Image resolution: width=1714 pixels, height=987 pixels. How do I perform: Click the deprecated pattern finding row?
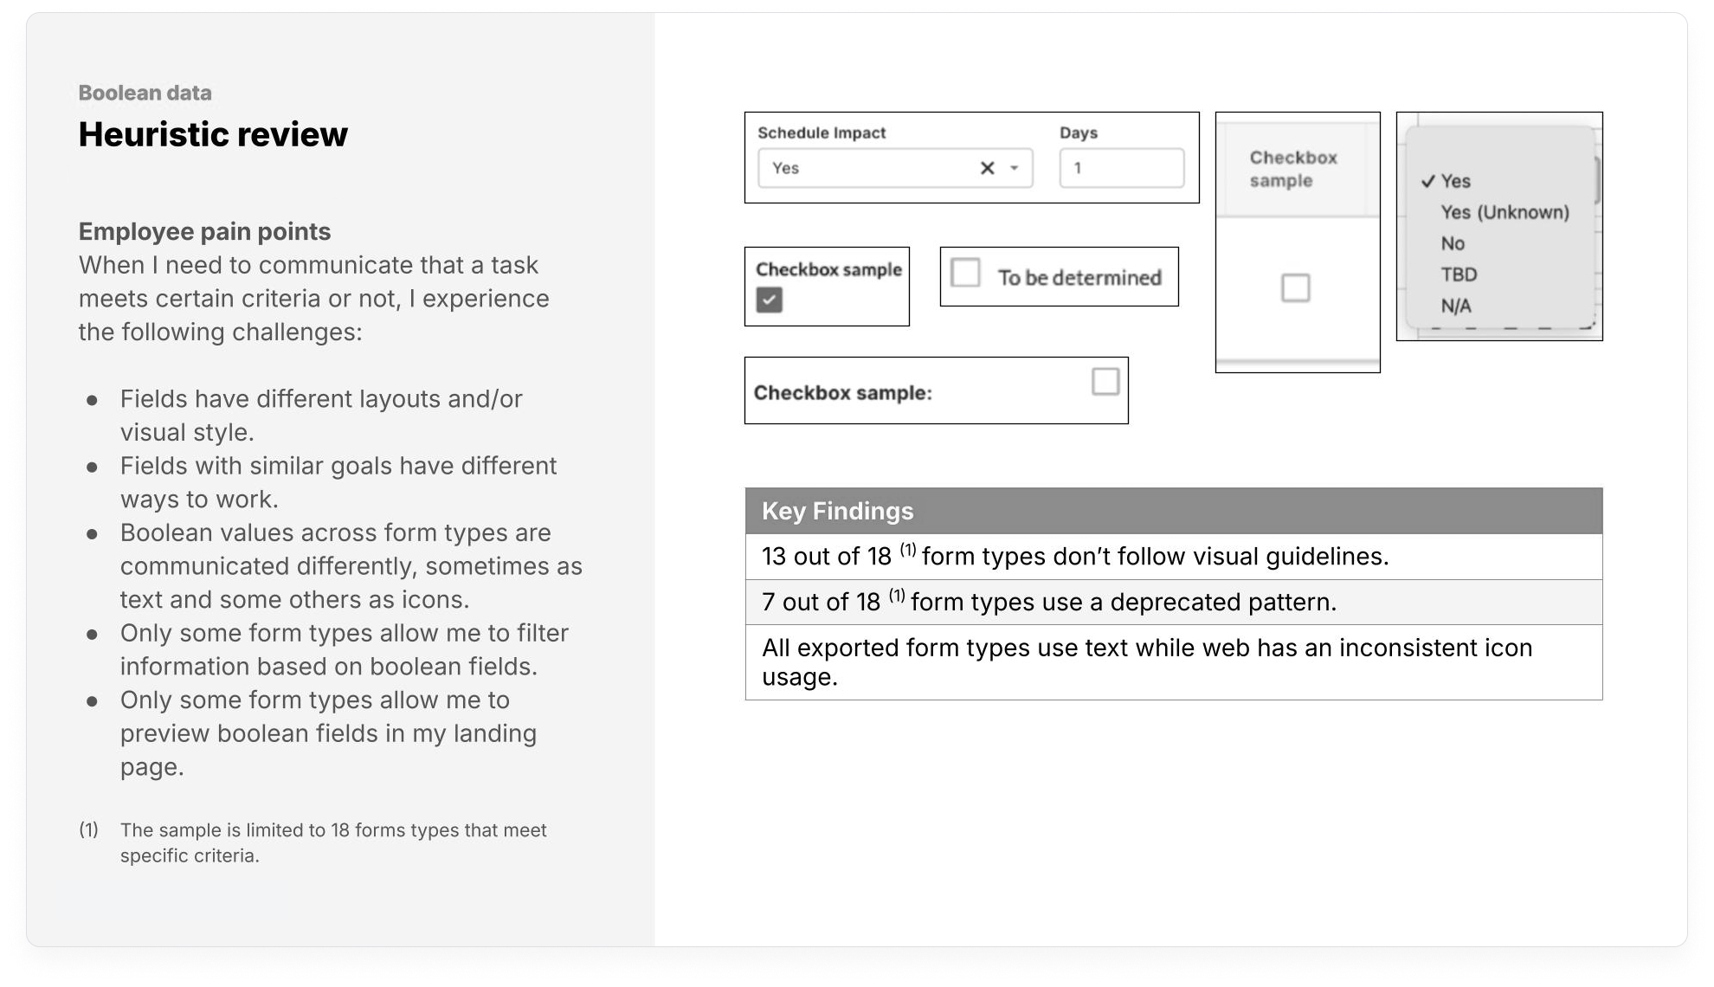tap(1173, 602)
